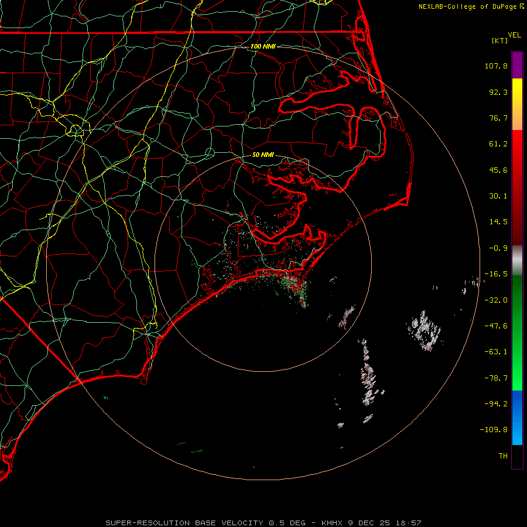Click the 107.8 legend value
The height and width of the screenshot is (527, 527).
click(x=496, y=66)
